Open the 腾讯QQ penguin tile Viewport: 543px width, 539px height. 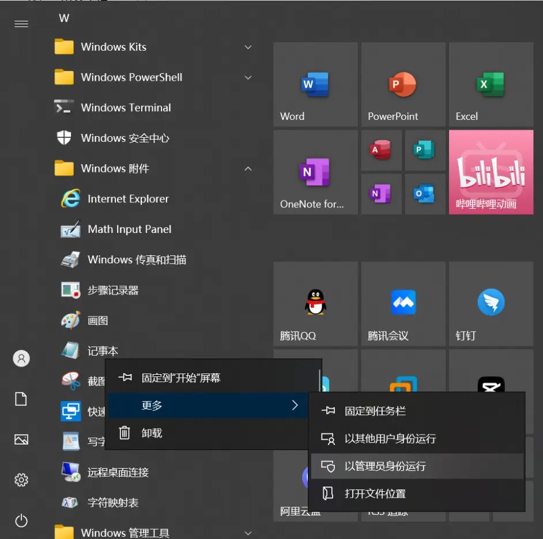[315, 304]
